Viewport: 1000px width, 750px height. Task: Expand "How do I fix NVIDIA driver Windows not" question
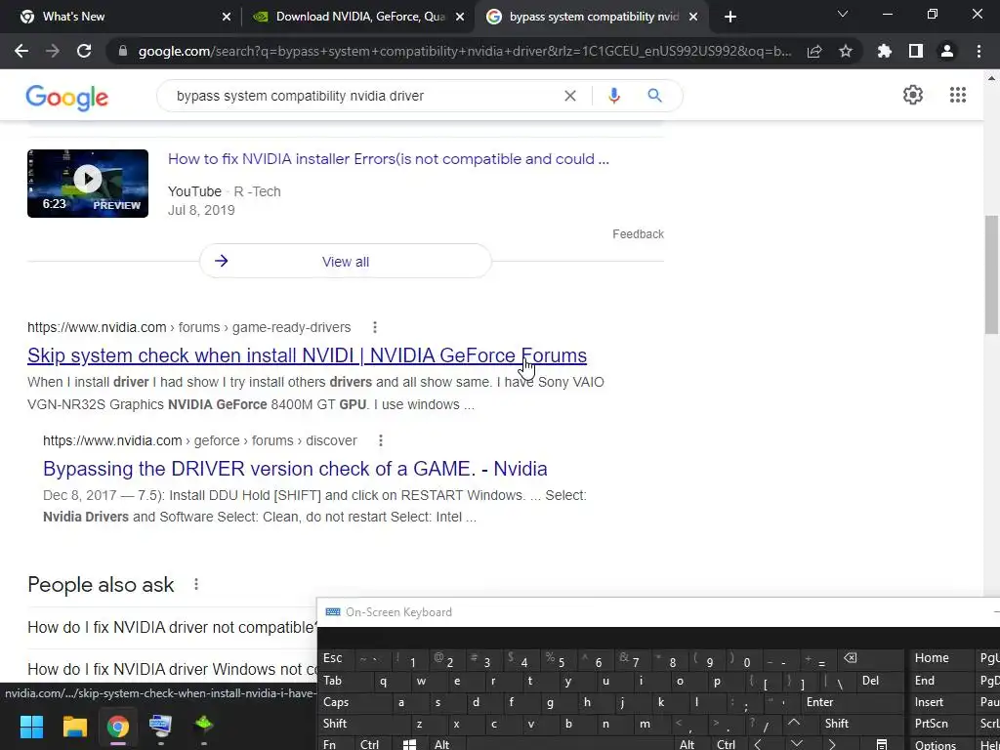[x=172, y=669]
